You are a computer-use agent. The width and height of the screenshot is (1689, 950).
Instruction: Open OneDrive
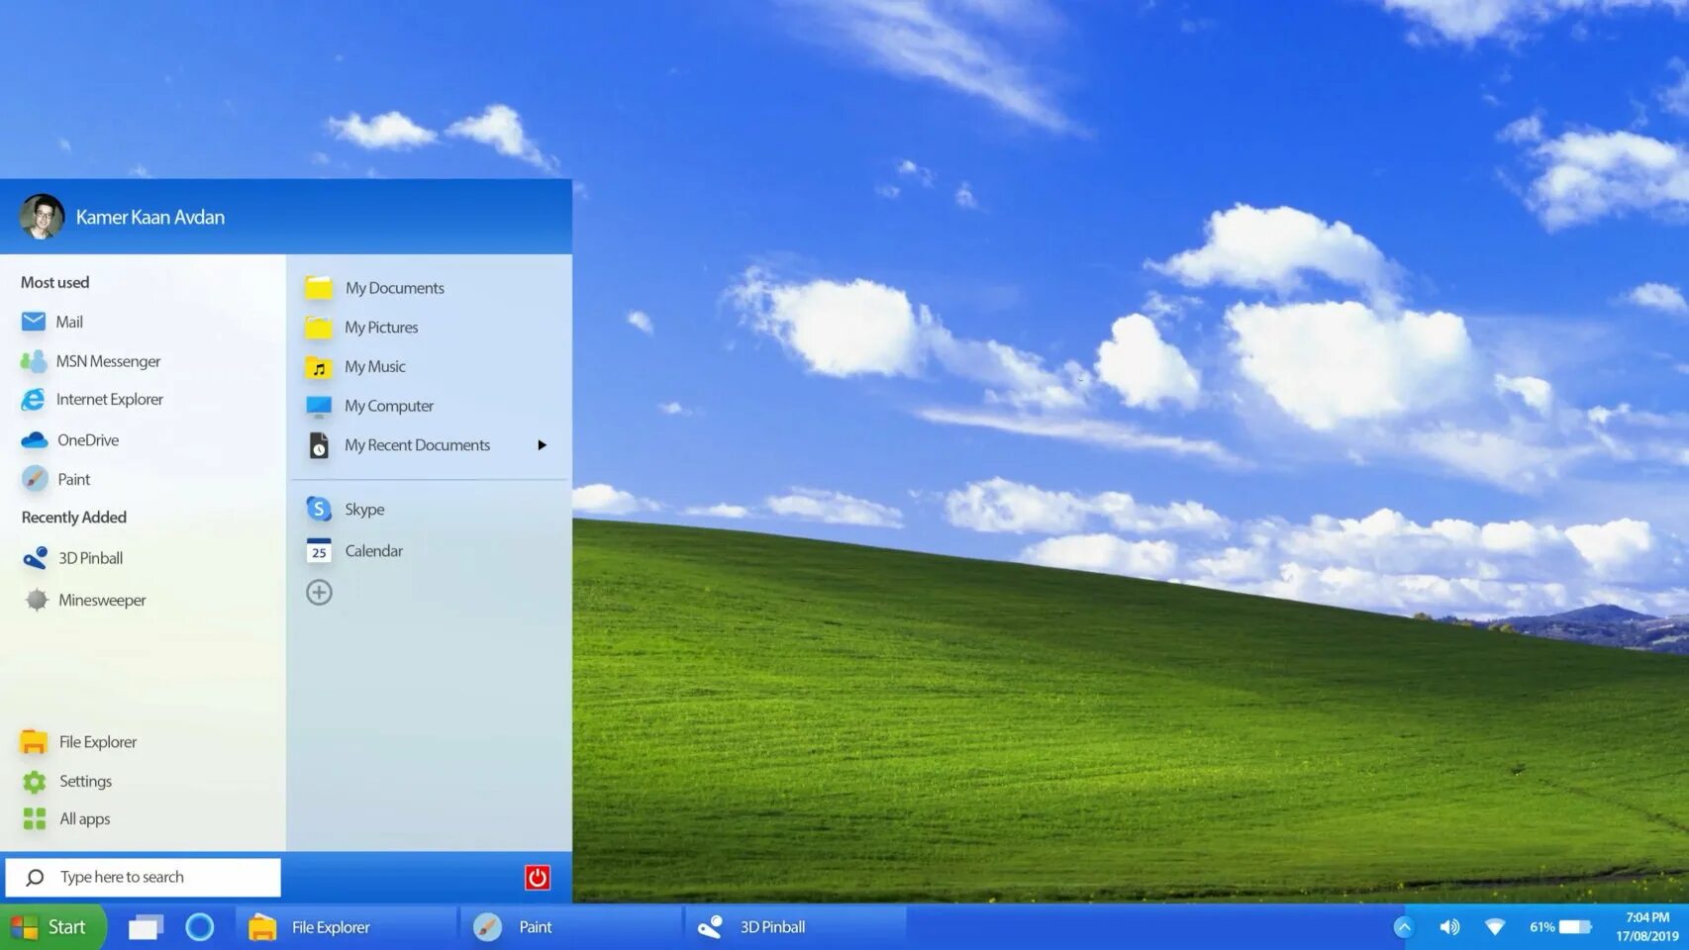(88, 439)
